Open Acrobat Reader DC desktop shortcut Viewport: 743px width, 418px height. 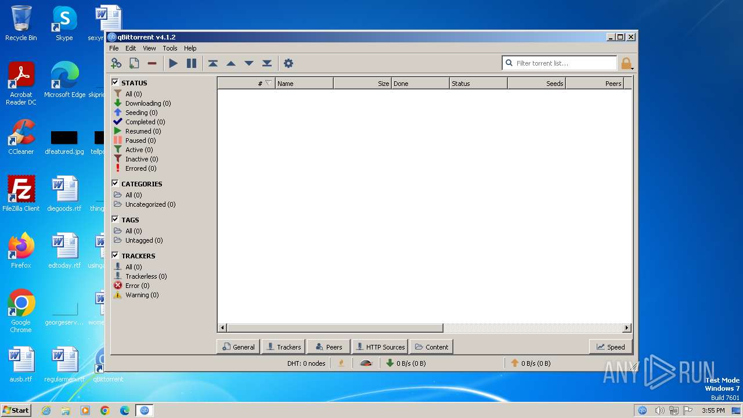coord(21,84)
